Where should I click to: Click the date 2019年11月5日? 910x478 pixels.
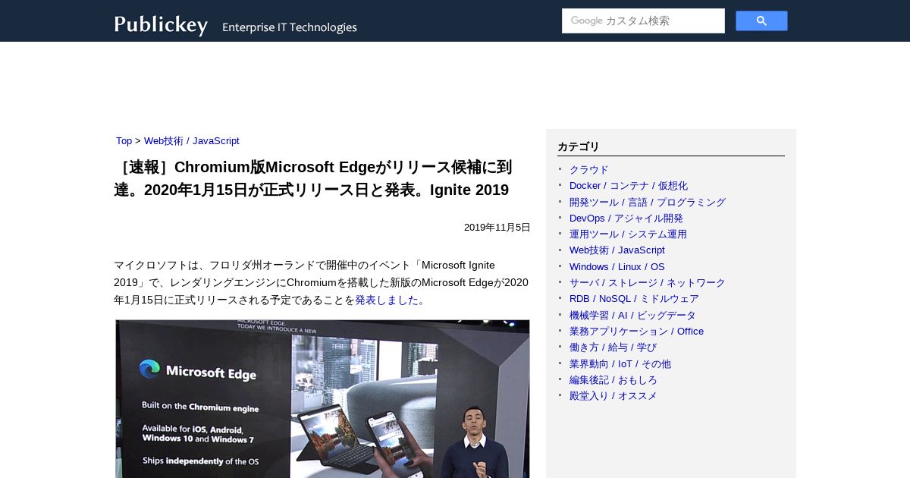point(497,228)
